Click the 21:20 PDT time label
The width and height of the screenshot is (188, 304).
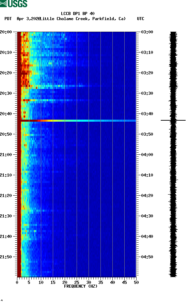[6, 196]
